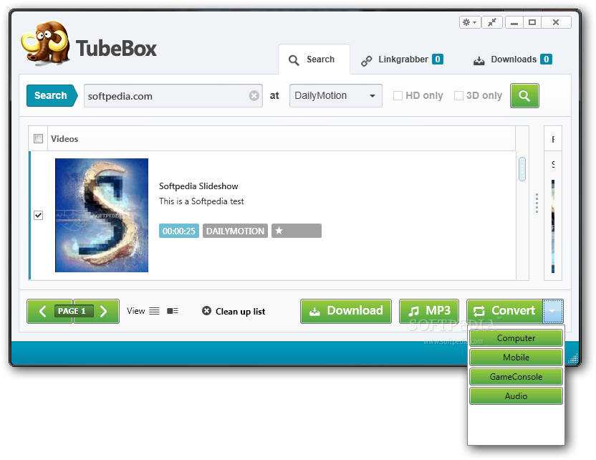The height and width of the screenshot is (460, 596).
Task: Click the window resize grip
Action: pos(573,358)
